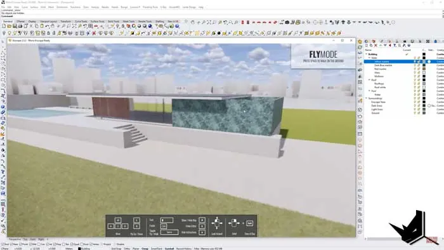This screenshot has height=250, width=444.
Task: Click the Name column header in Layers
Action: click(x=368, y=50)
